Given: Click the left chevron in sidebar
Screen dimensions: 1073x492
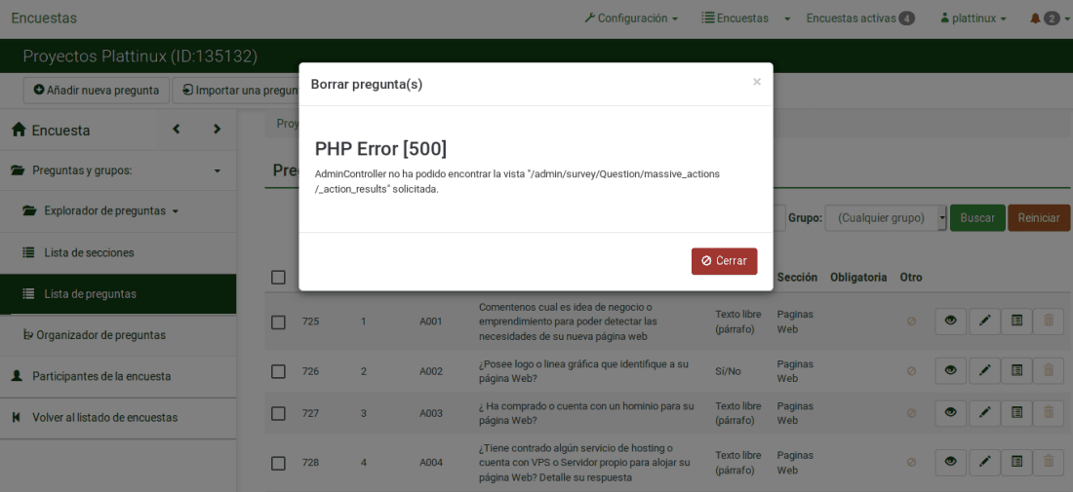Looking at the screenshot, I should point(176,130).
